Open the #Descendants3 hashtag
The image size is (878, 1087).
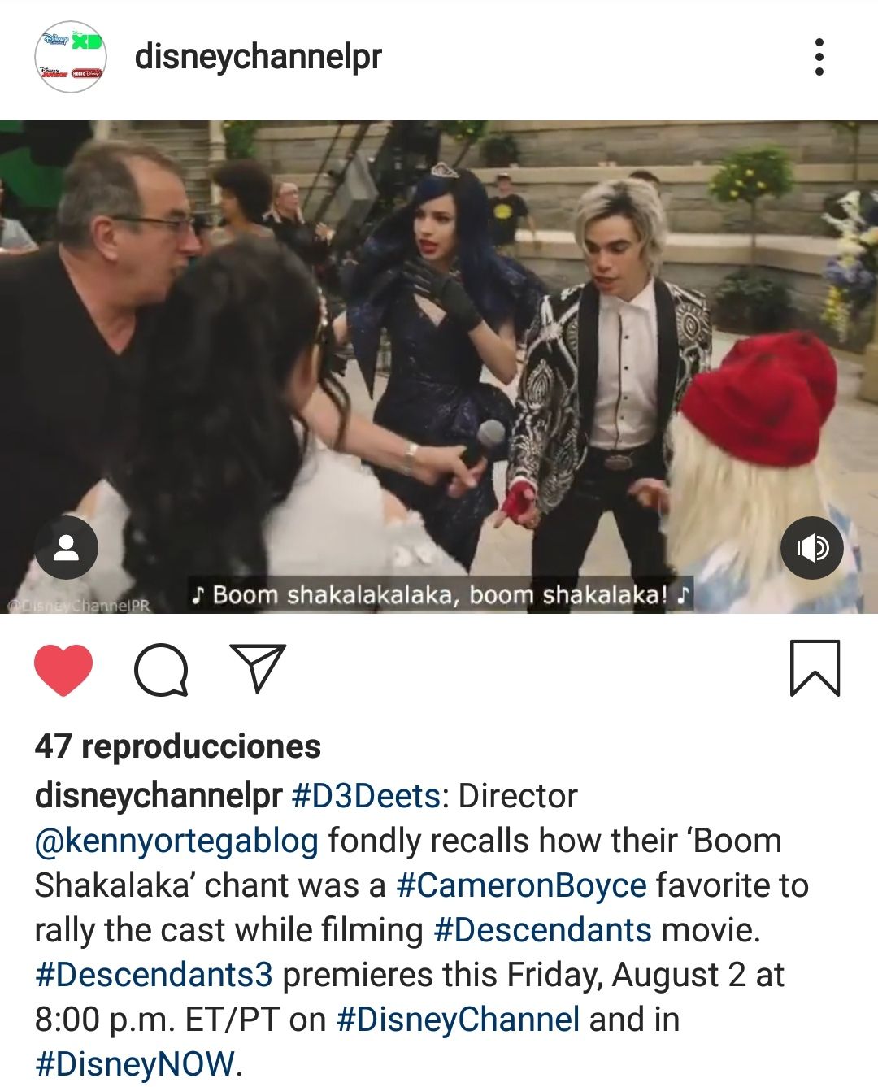click(x=154, y=975)
